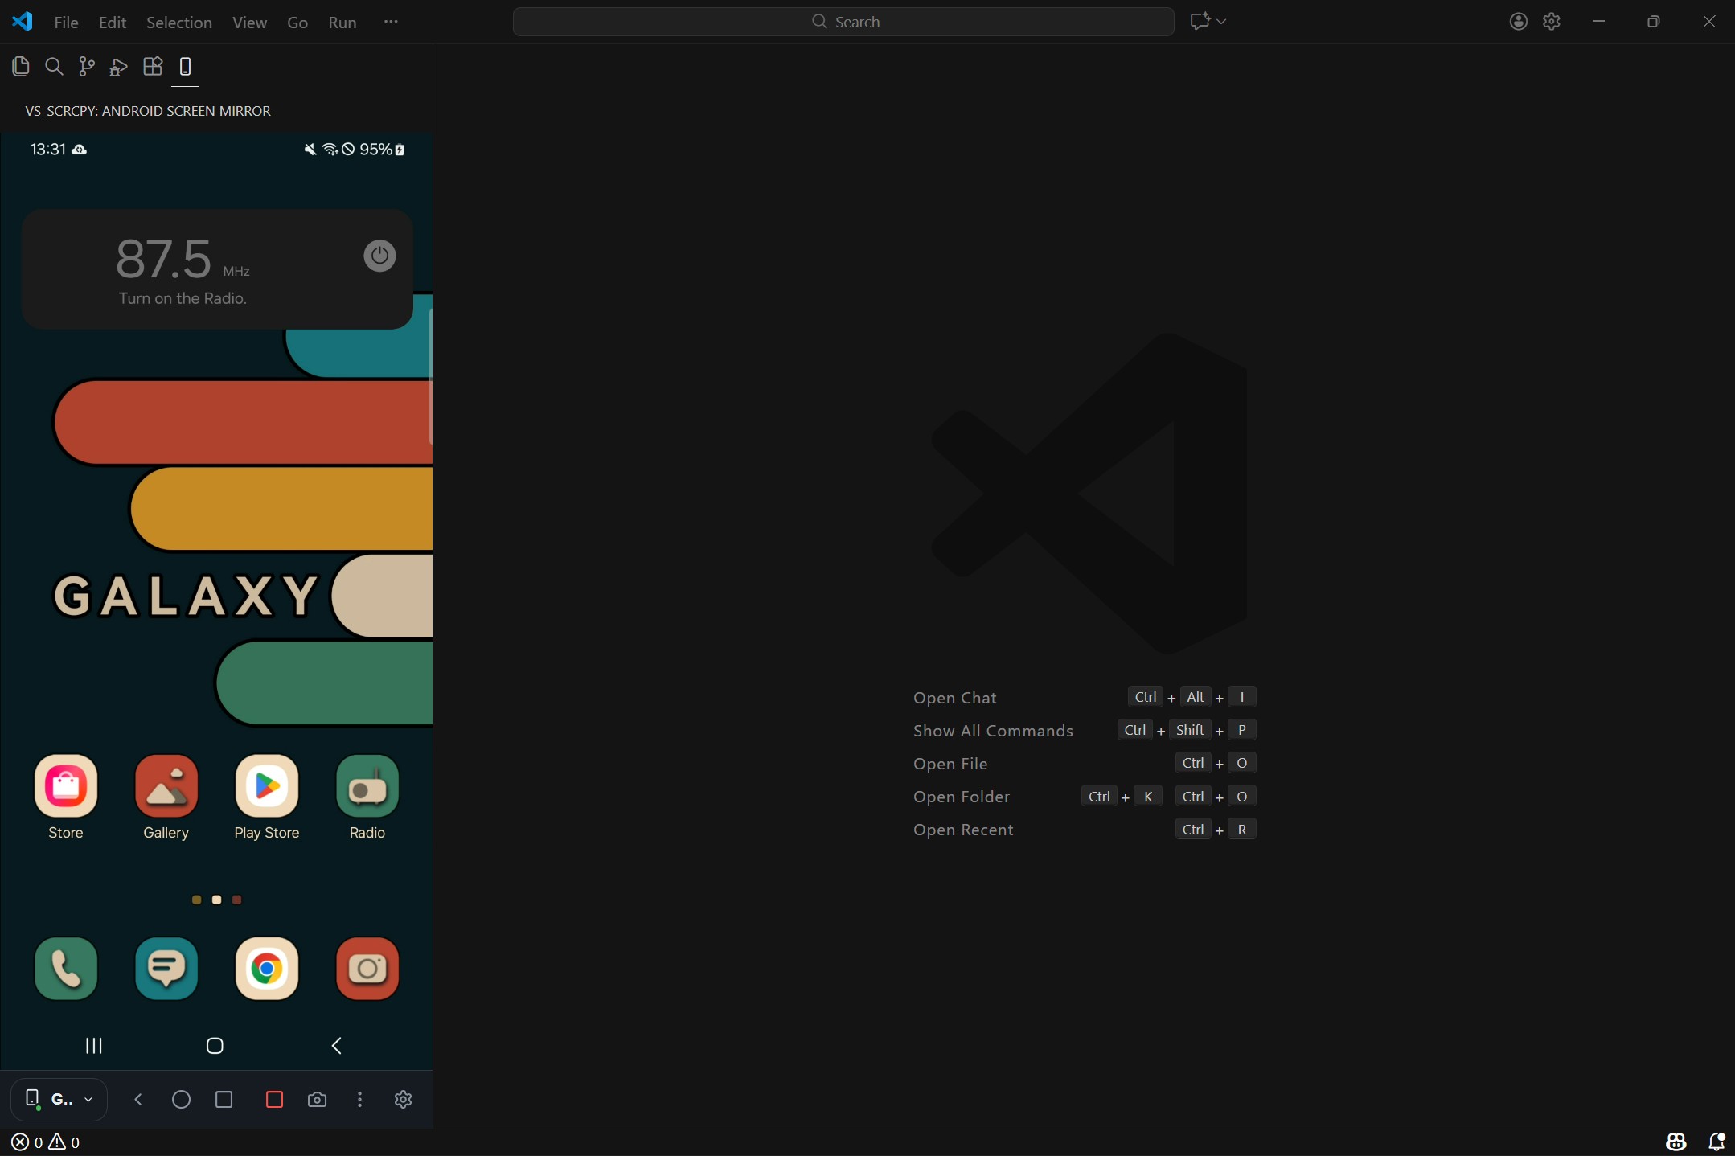Launch the Play Store app
The width and height of the screenshot is (1735, 1156).
pyautogui.click(x=267, y=787)
